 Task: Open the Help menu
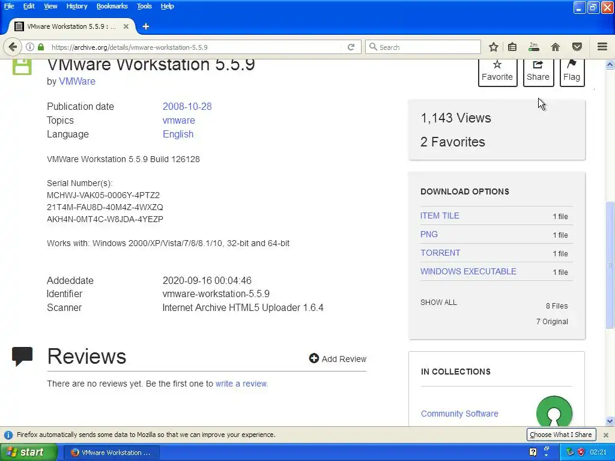[167, 6]
